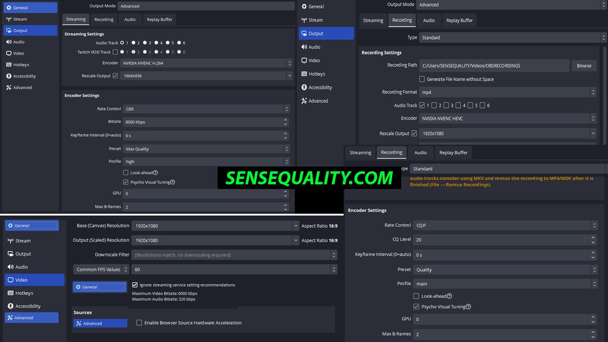Click General gear icon in sidebar beside Recording Settings
This screenshot has width=608, height=342.
(304, 7)
